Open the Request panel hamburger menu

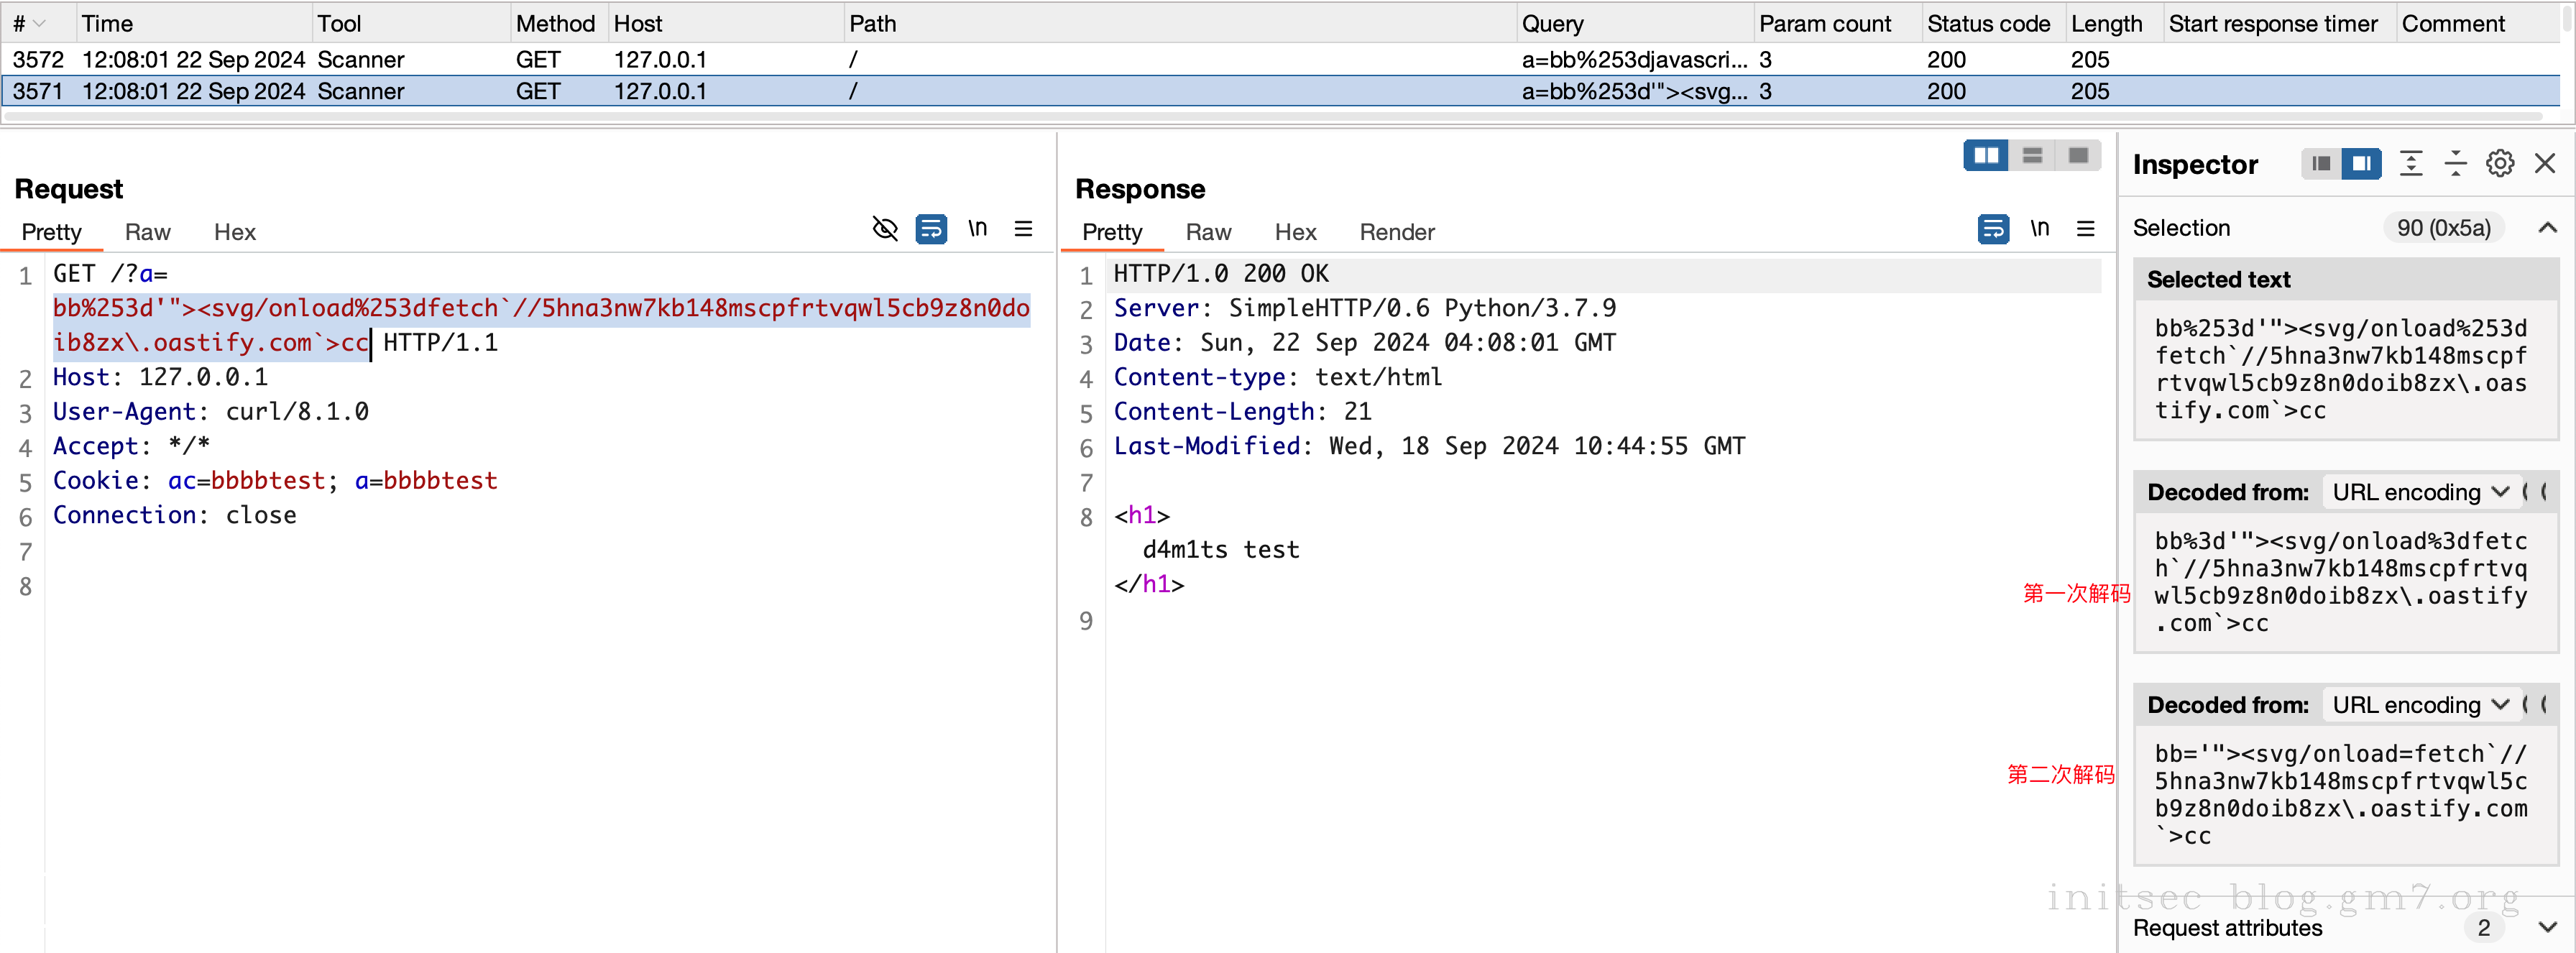(1023, 229)
